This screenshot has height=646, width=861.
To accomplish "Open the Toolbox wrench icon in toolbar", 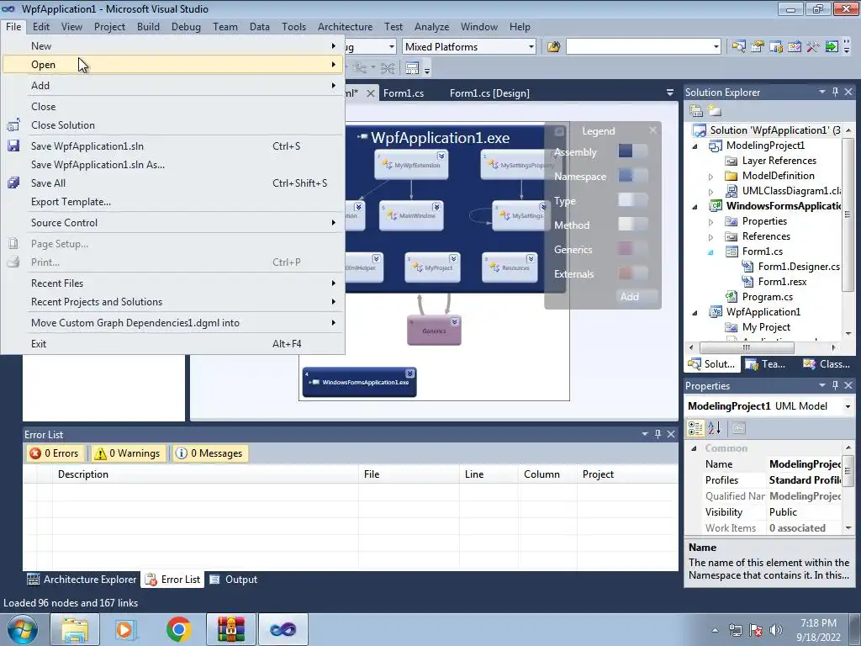I will pyautogui.click(x=813, y=47).
